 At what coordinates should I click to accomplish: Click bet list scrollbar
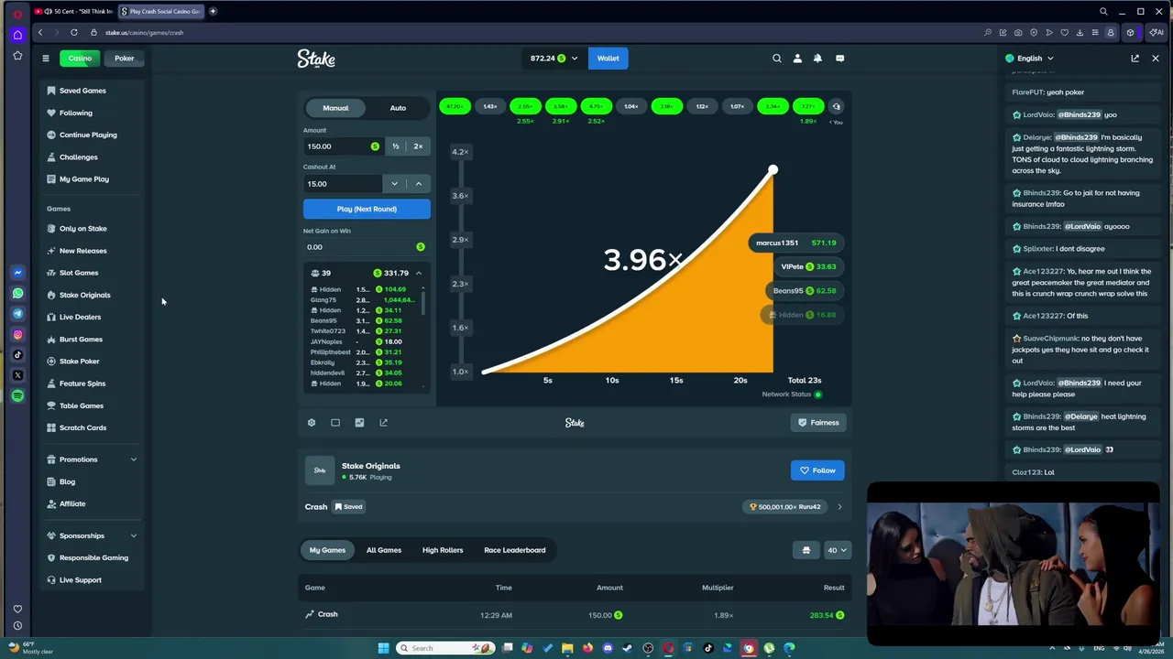[422, 304]
